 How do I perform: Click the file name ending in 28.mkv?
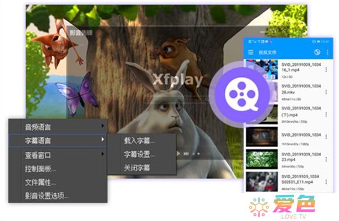(301, 89)
